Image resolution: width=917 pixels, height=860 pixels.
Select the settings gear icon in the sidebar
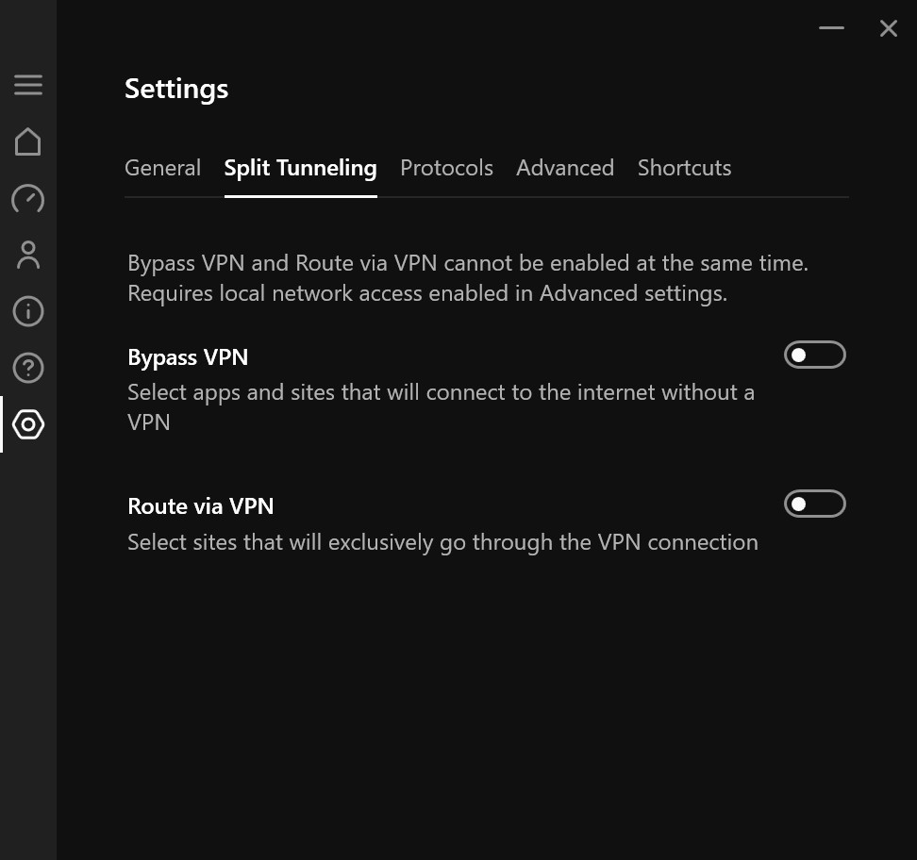[28, 424]
